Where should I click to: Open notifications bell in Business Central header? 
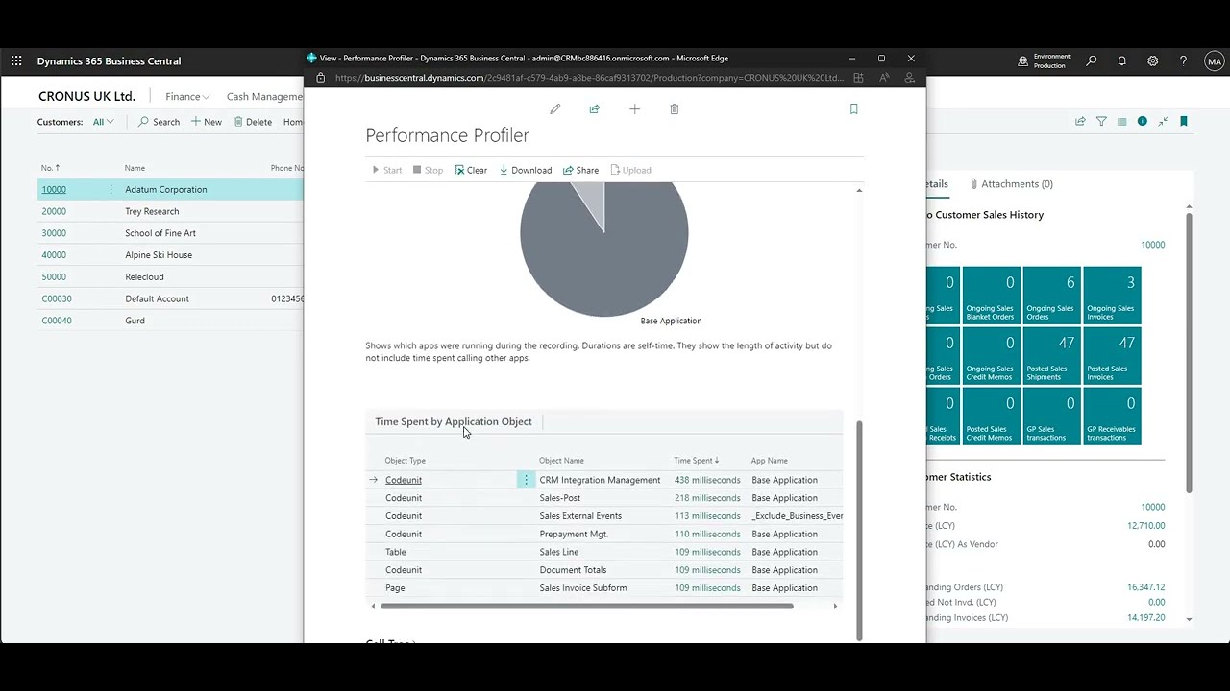click(1121, 60)
